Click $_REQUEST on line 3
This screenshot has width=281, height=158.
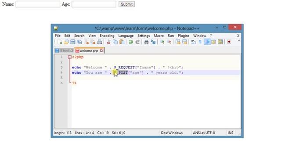(124, 67)
